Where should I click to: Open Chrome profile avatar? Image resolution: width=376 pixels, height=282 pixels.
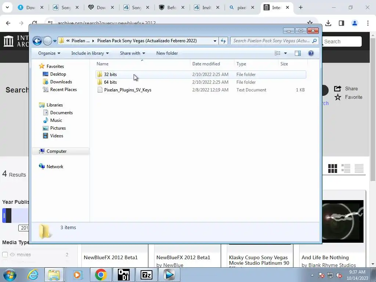tap(354, 23)
